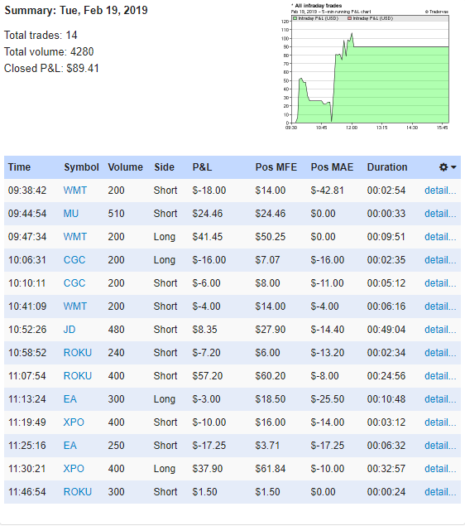
Task: Select the Total volume: 4280 text
Action: pos(49,51)
